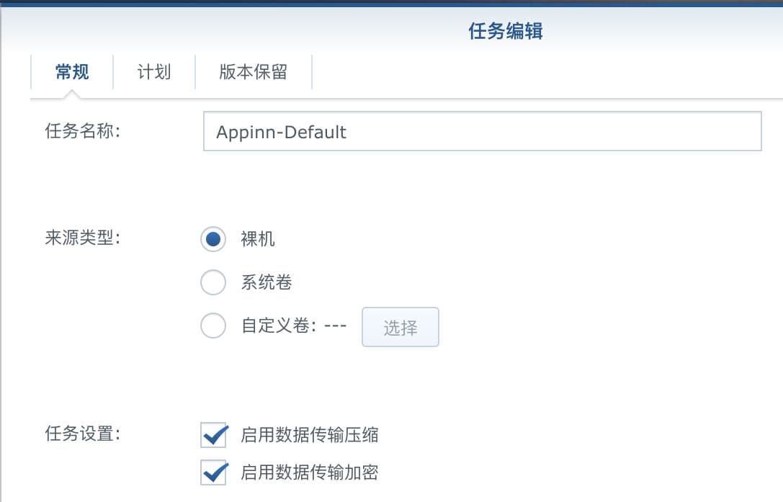Select the 自定义卷 radio button
Image resolution: width=783 pixels, height=502 pixels.
pos(213,326)
